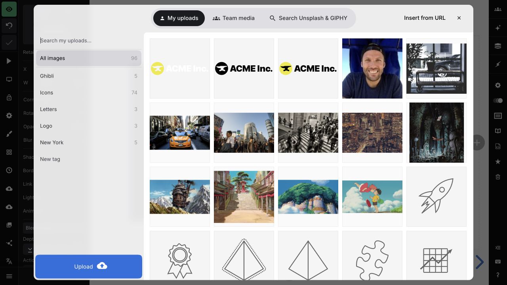The height and width of the screenshot is (285, 507).
Task: Switch to the Team media tab
Action: coord(233,18)
